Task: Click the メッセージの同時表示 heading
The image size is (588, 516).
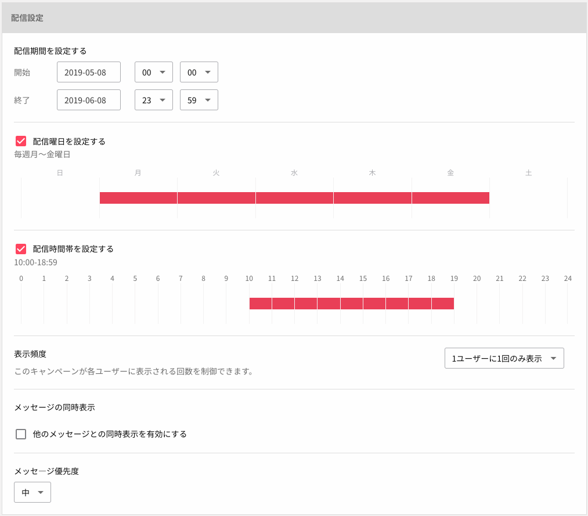Action: pos(55,407)
